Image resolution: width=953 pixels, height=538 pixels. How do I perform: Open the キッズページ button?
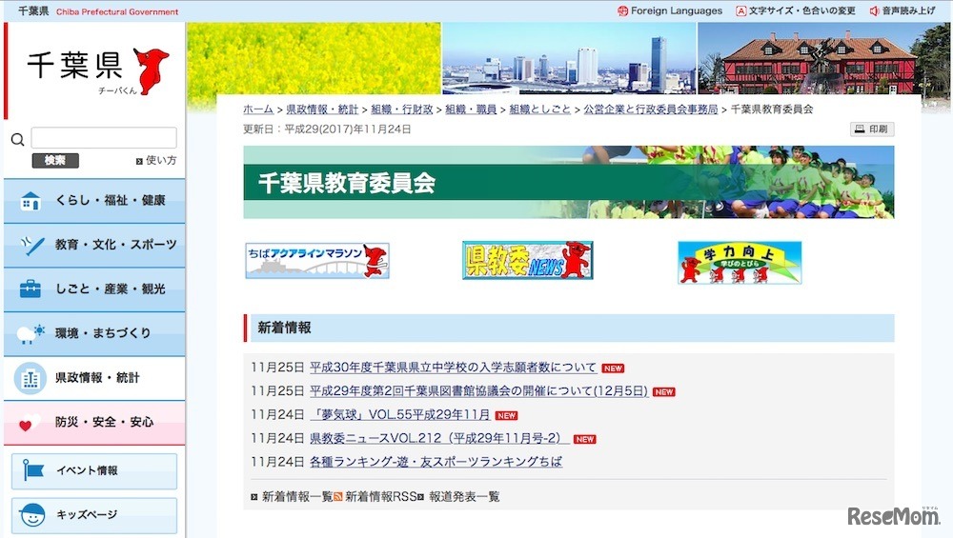coord(94,515)
